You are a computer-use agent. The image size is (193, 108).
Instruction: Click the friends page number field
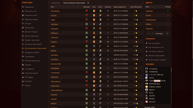164,33
